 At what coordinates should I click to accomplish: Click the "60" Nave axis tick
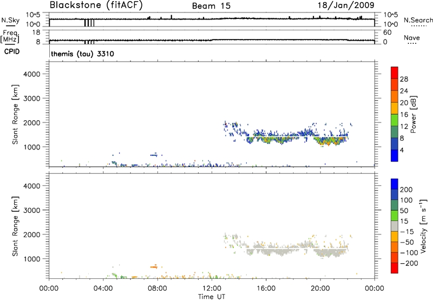tap(388, 32)
